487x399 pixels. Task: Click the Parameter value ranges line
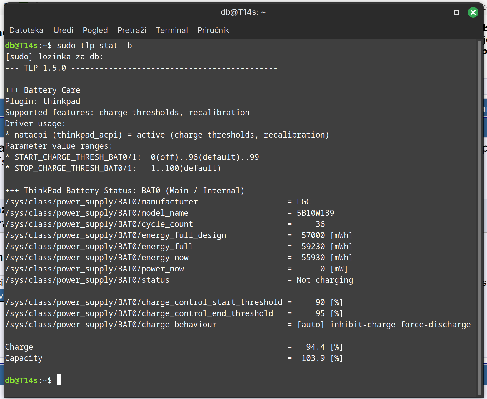(x=59, y=146)
